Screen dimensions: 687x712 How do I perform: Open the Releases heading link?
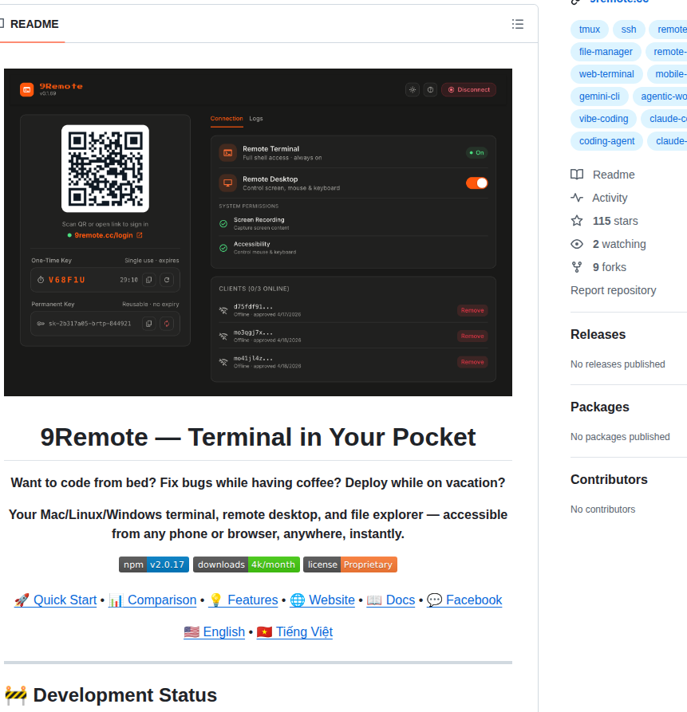coord(598,335)
